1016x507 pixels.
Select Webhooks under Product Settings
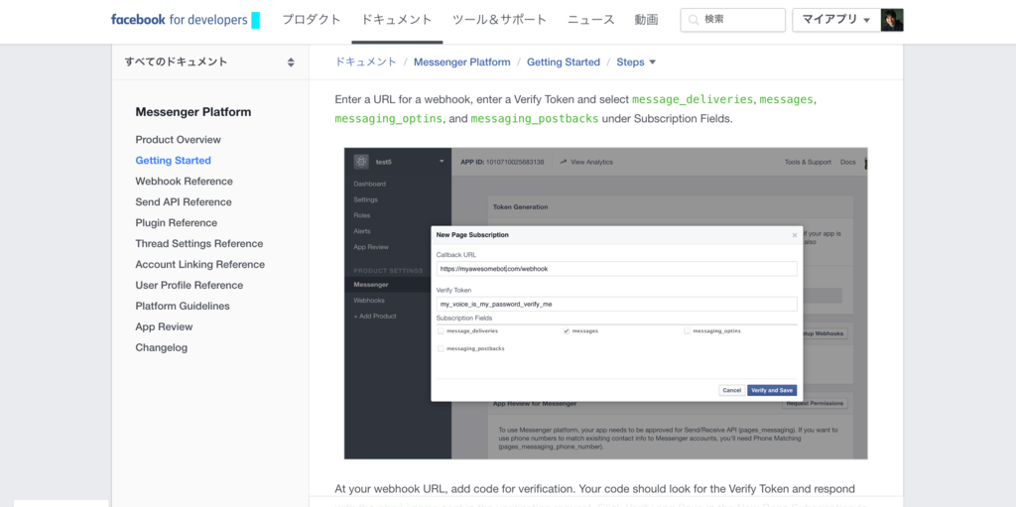pos(369,301)
